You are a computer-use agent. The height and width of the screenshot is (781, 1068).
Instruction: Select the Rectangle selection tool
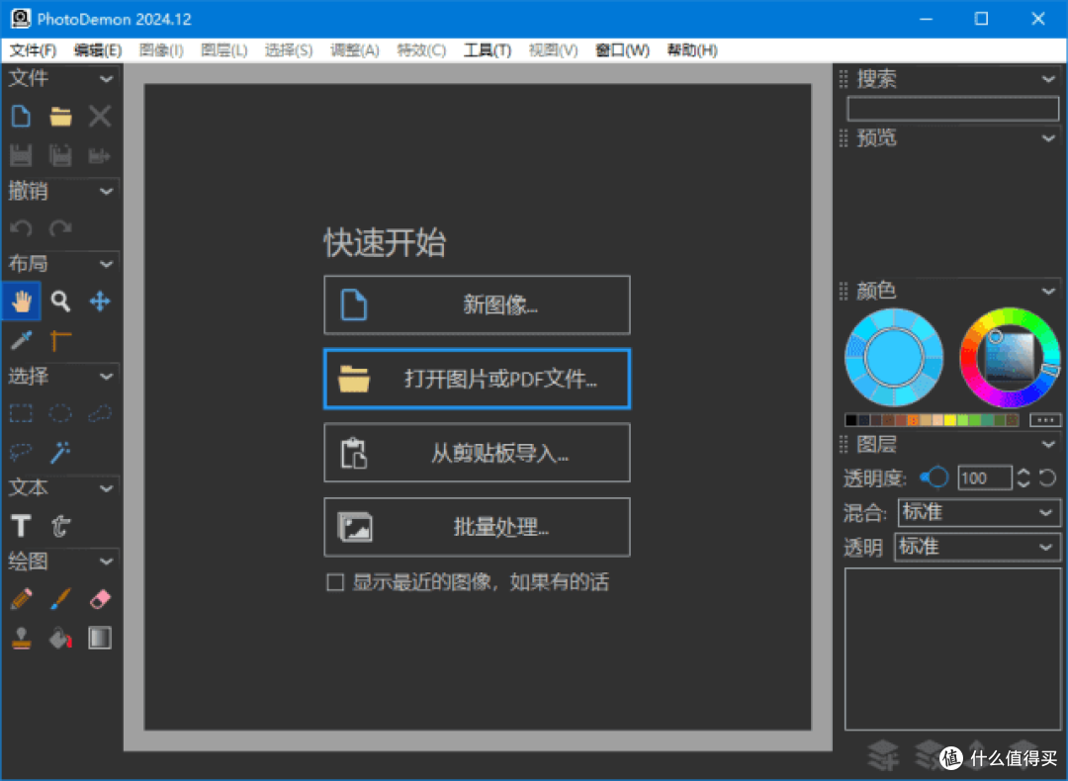(21, 413)
